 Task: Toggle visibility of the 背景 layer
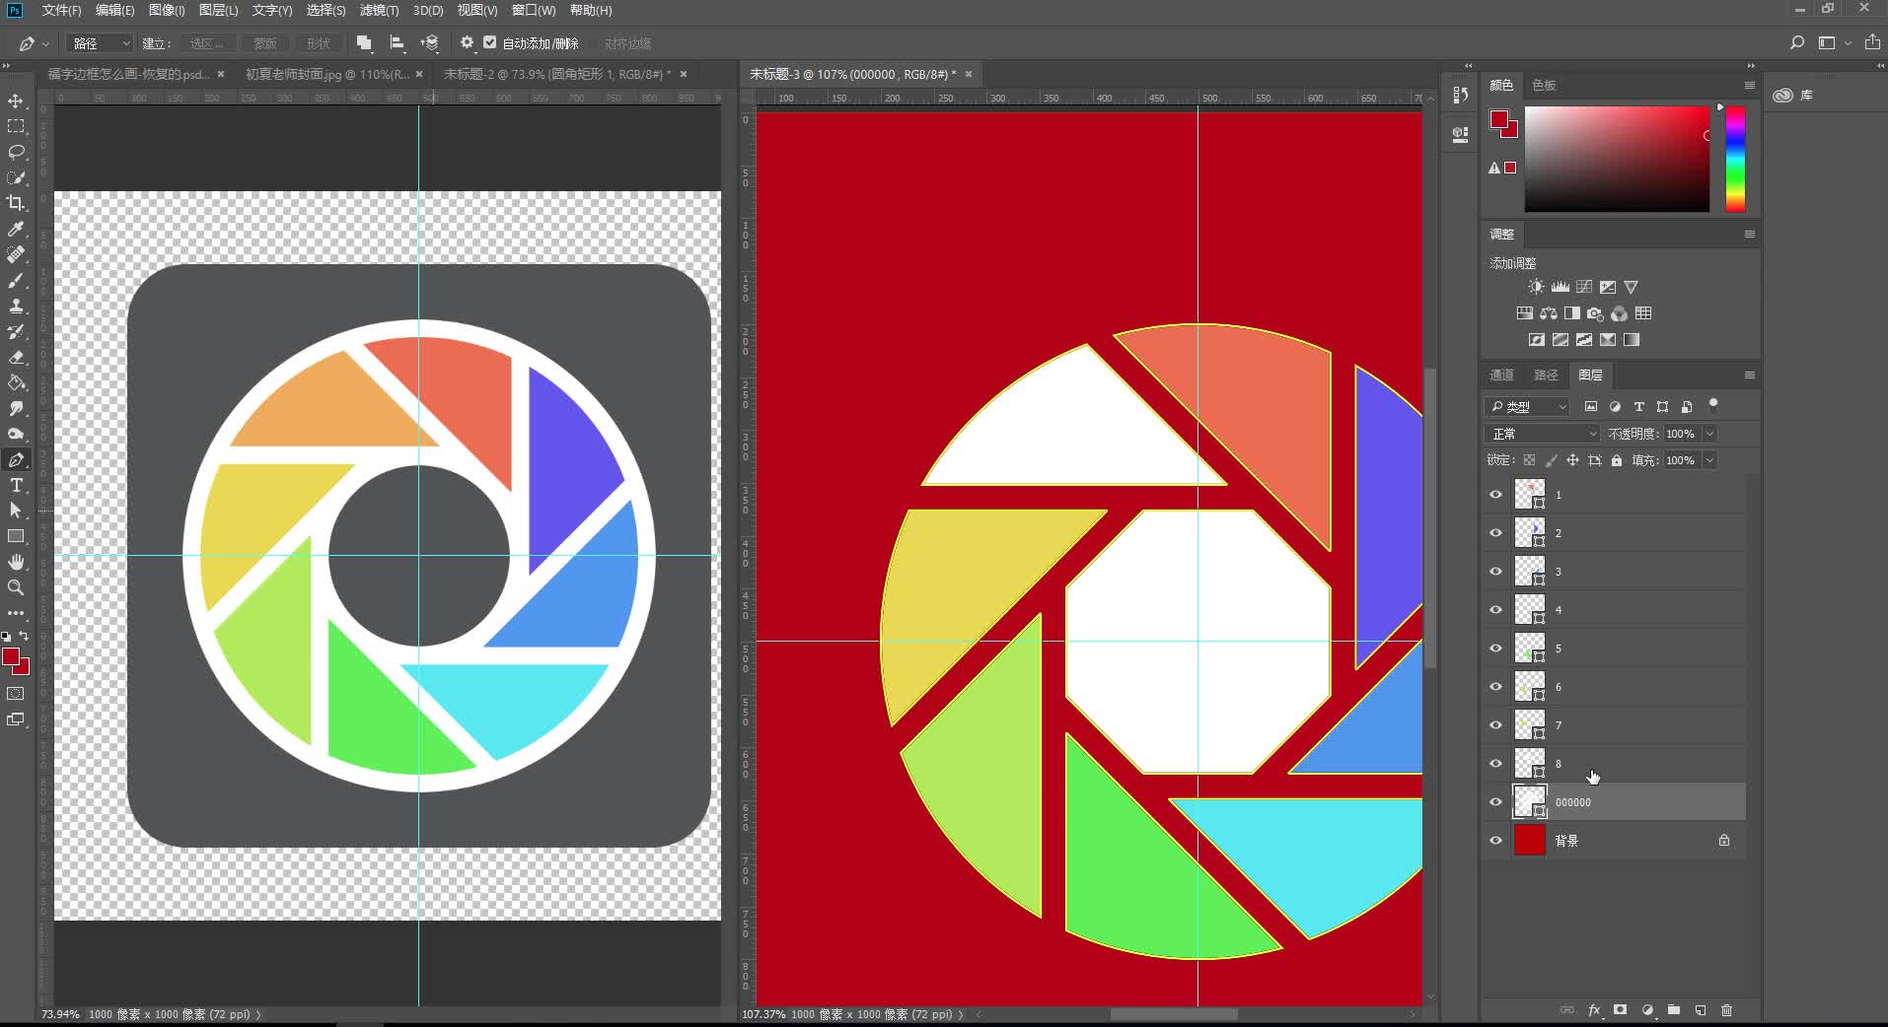1495,841
